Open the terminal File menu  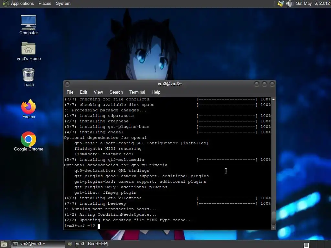coord(70,92)
